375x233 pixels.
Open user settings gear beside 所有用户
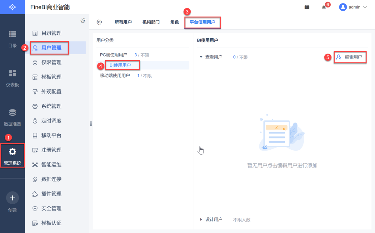coord(99,22)
